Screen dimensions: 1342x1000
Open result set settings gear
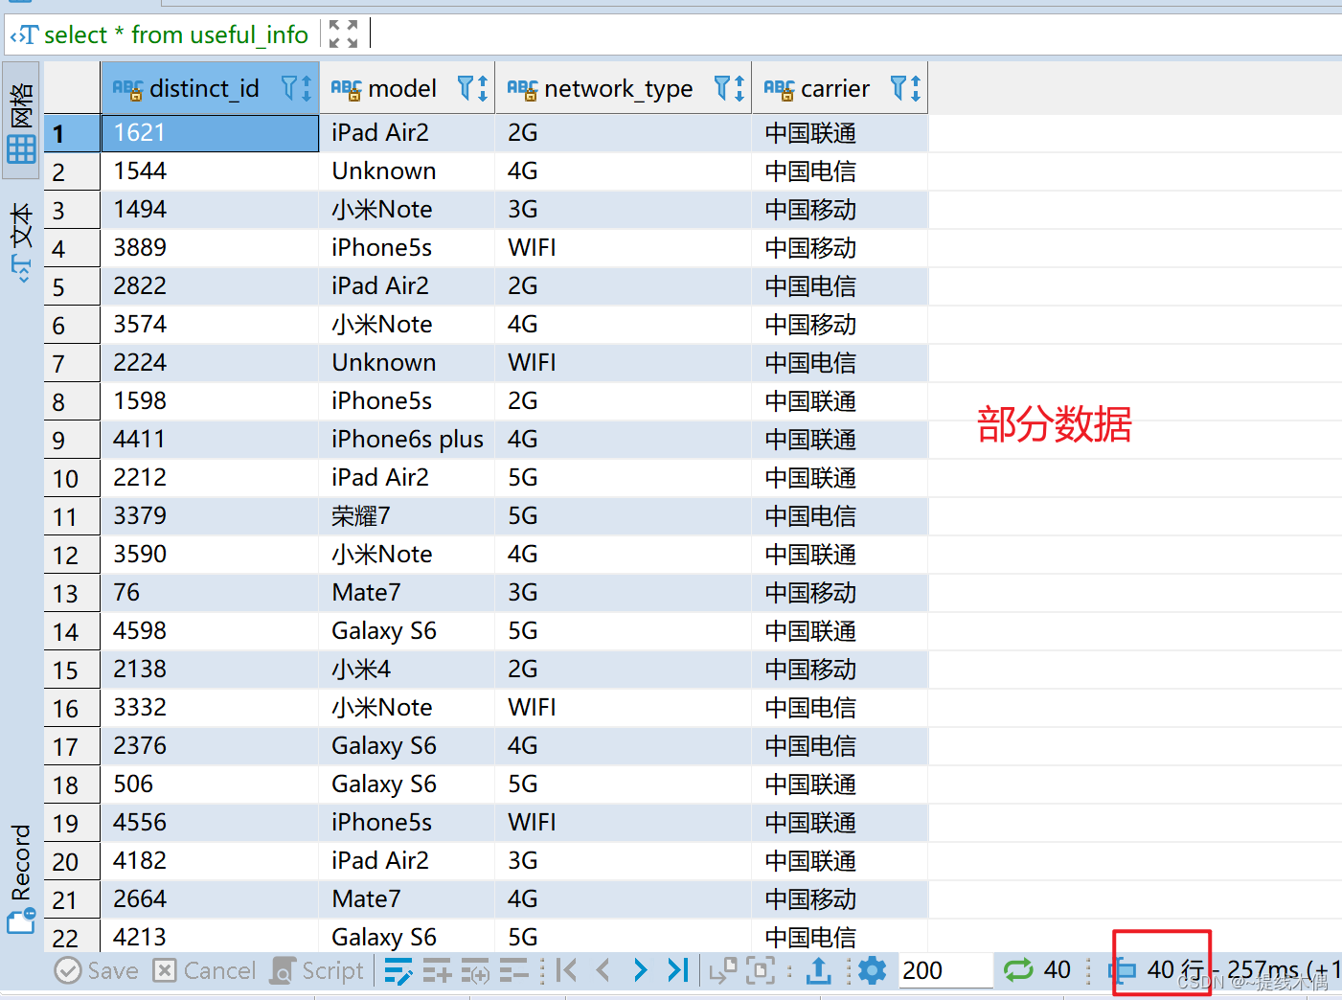tap(872, 970)
